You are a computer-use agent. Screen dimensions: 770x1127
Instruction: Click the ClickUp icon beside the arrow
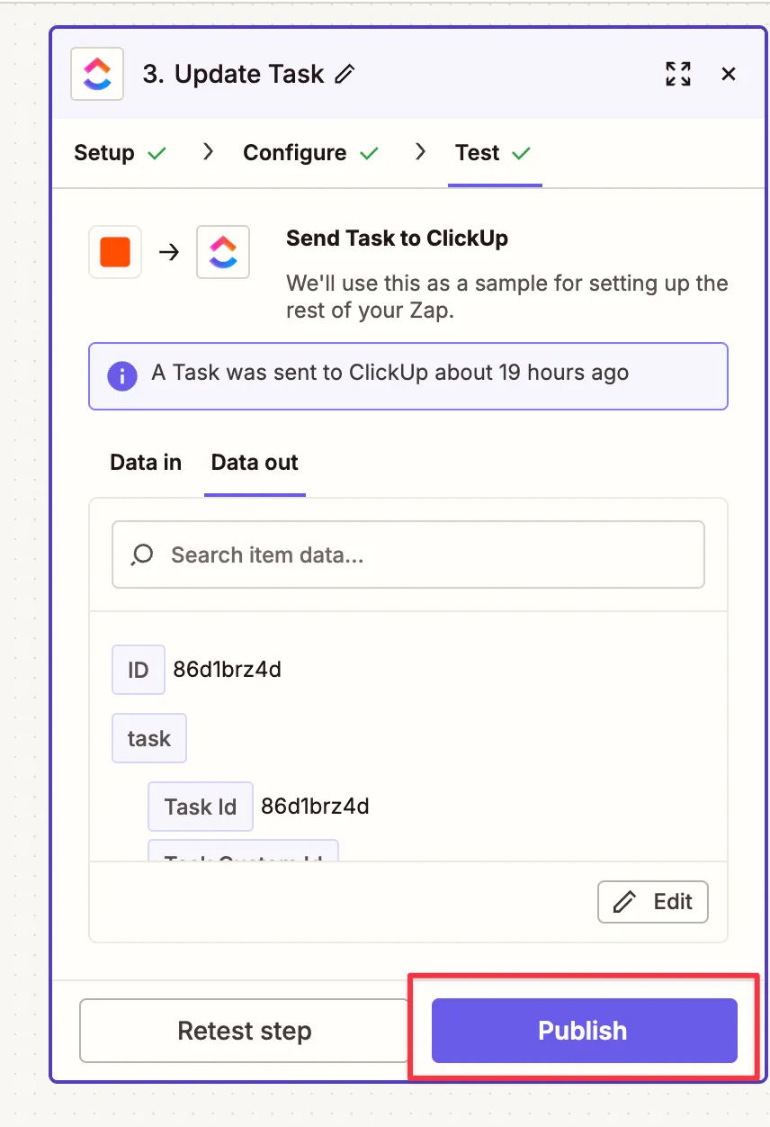click(223, 252)
